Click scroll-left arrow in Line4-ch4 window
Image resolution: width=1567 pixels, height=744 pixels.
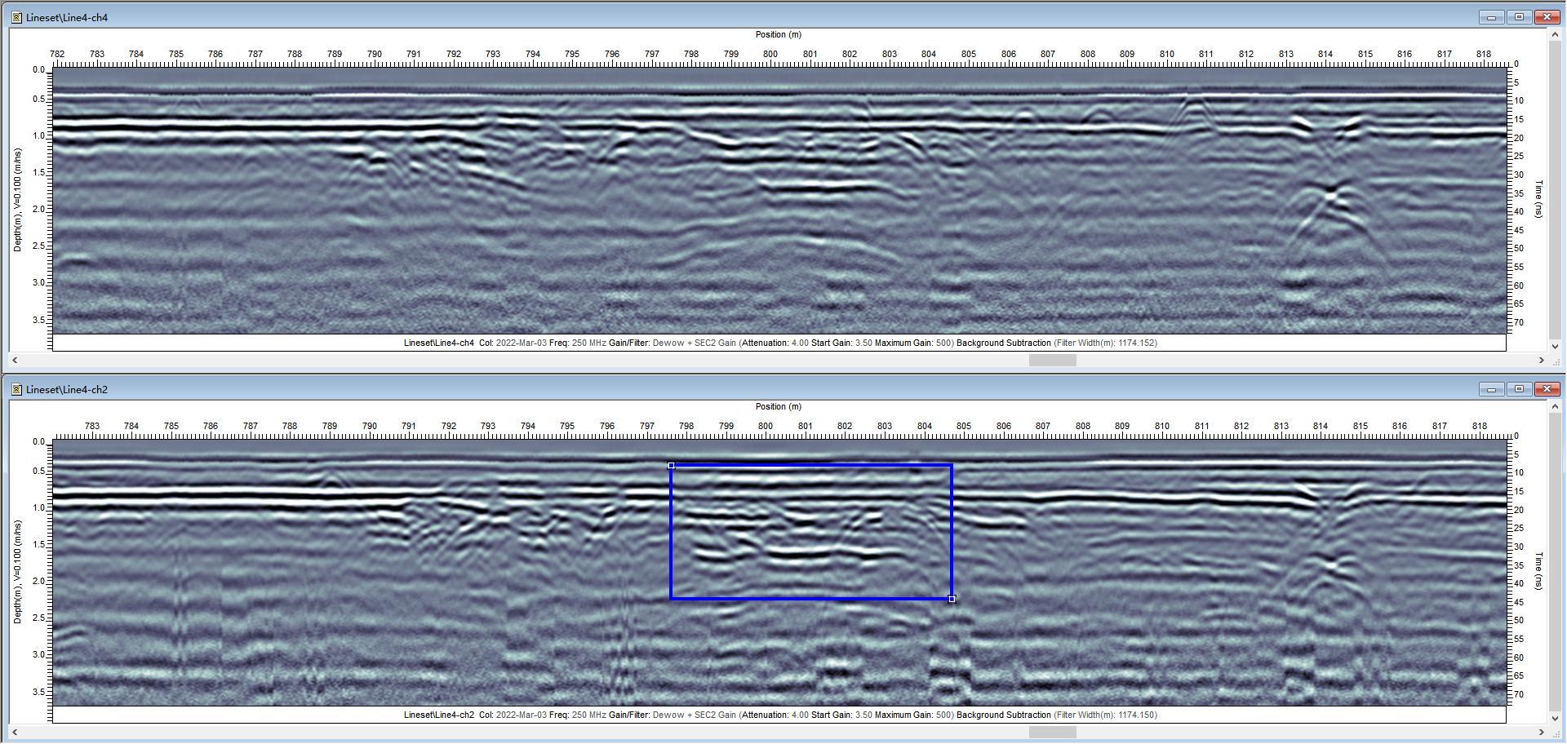pyautogui.click(x=15, y=360)
